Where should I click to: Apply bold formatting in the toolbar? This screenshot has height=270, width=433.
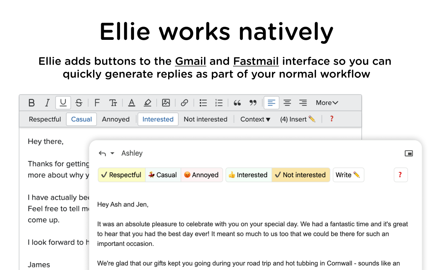tap(31, 103)
